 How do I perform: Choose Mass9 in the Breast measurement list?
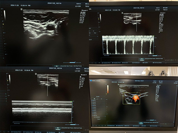tap(98, 114)
